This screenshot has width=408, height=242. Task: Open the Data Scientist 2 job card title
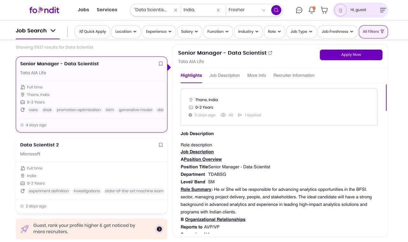click(40, 145)
